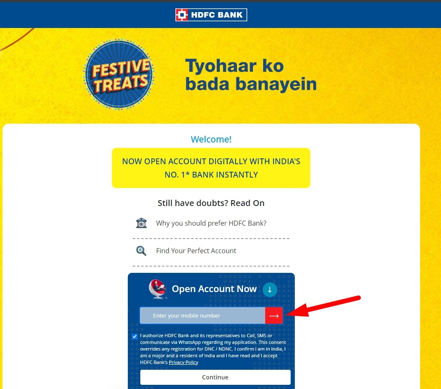Click the teal down-arrow circle icon
This screenshot has height=389, width=441.
pos(270,290)
